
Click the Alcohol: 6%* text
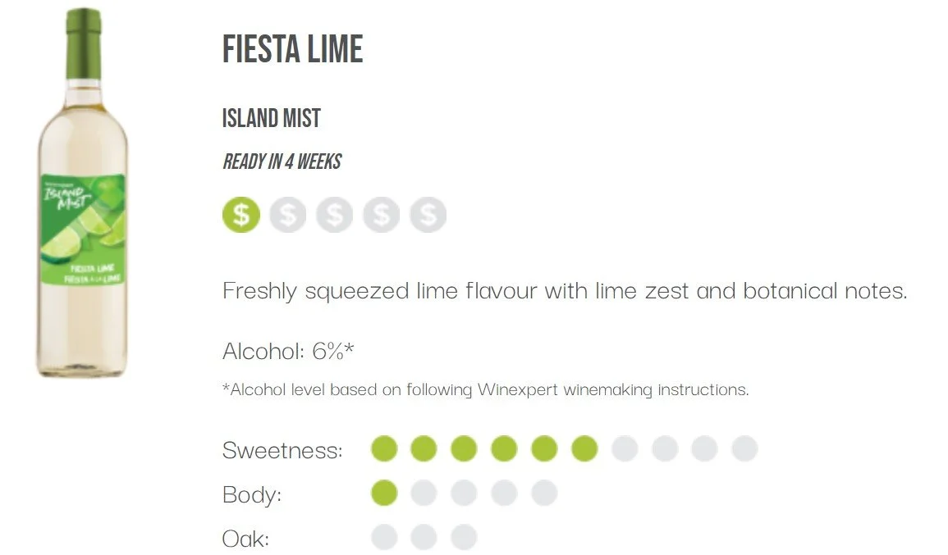[x=288, y=351]
